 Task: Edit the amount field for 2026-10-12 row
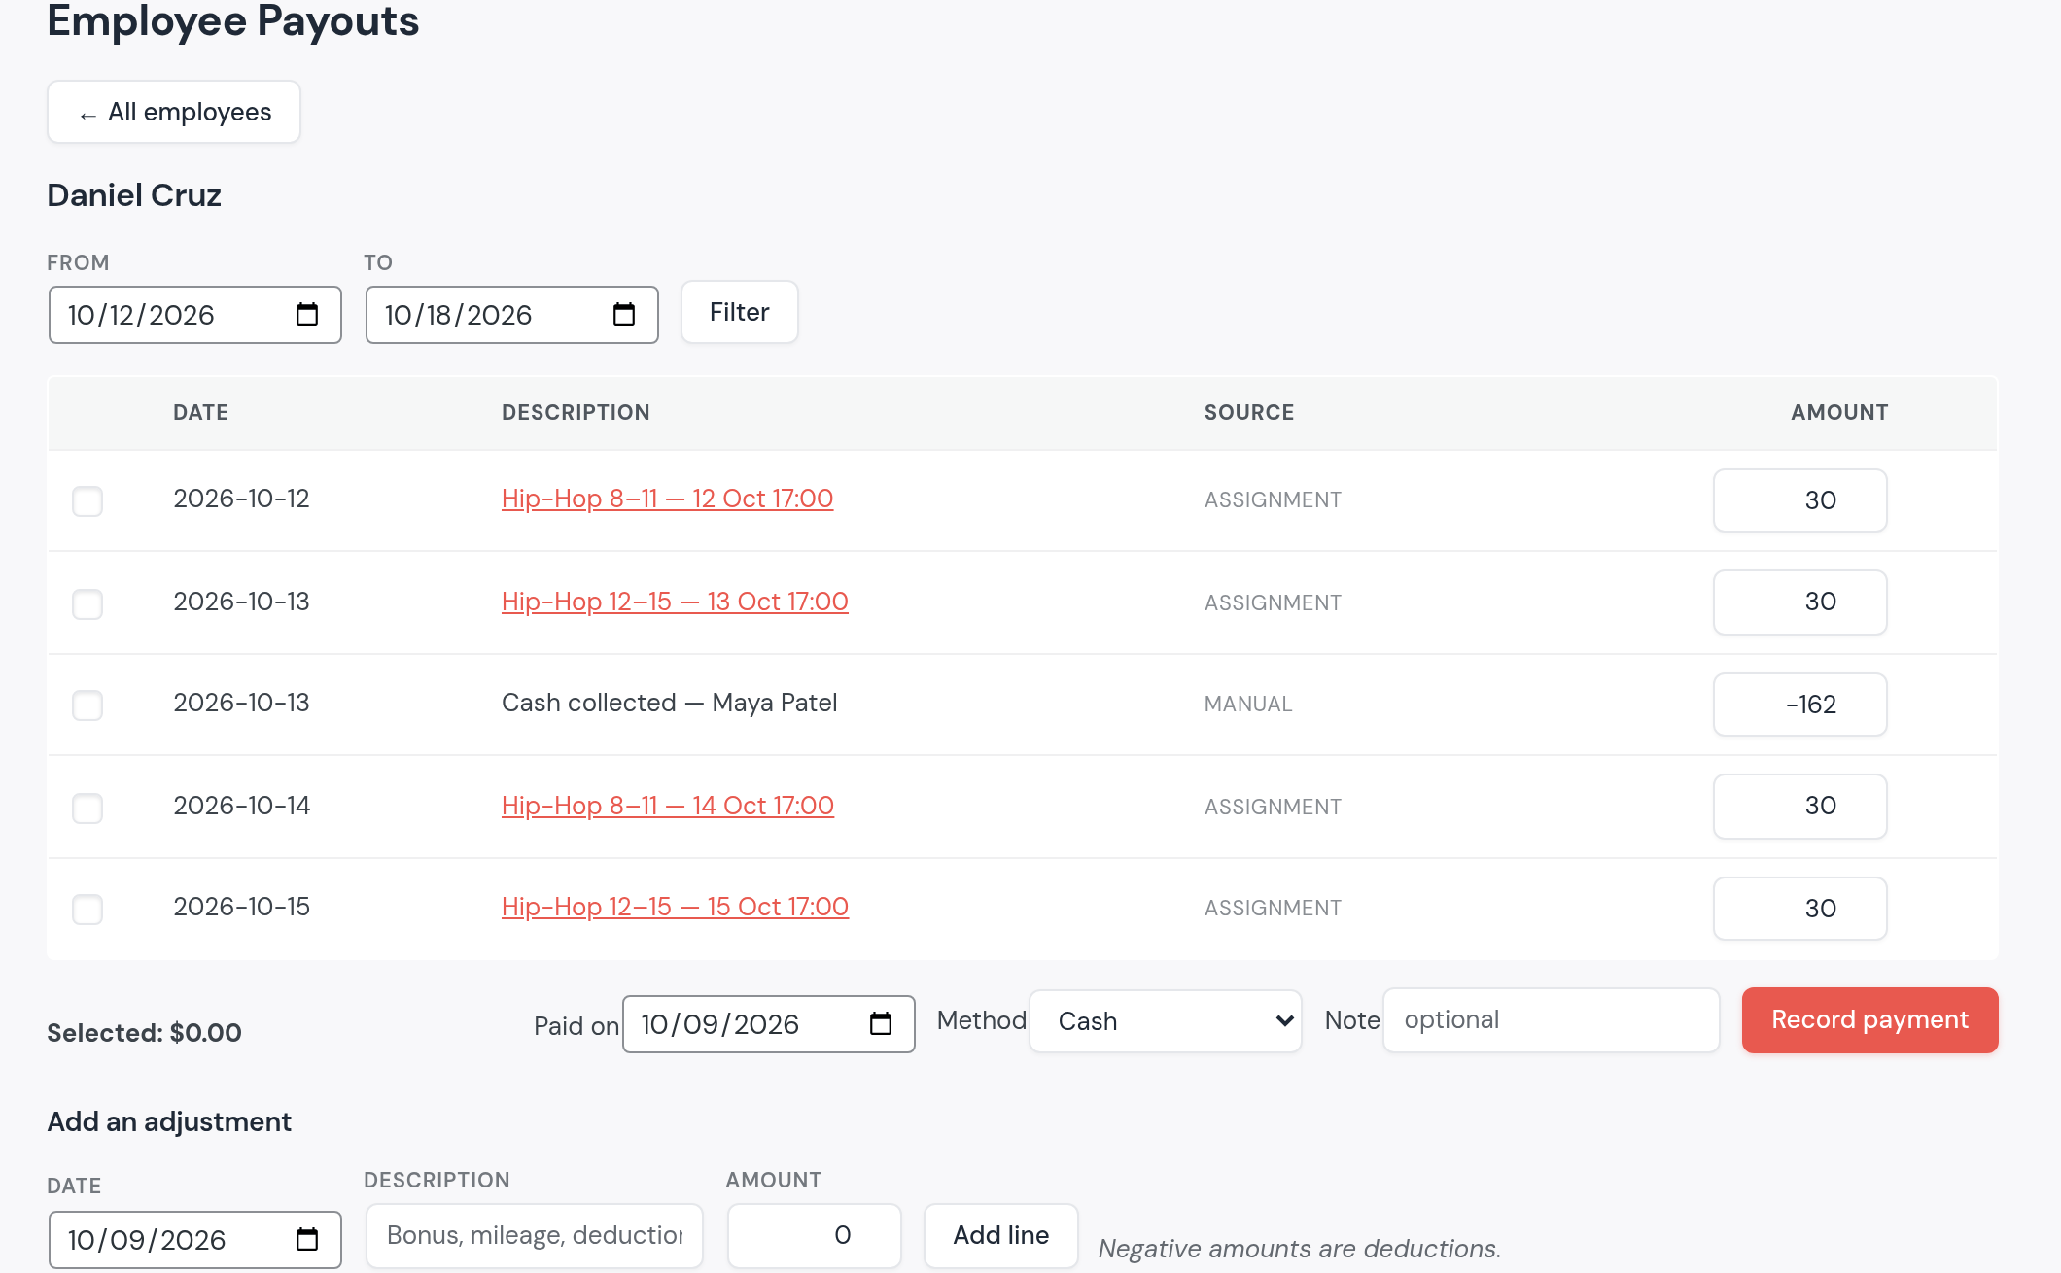point(1800,500)
